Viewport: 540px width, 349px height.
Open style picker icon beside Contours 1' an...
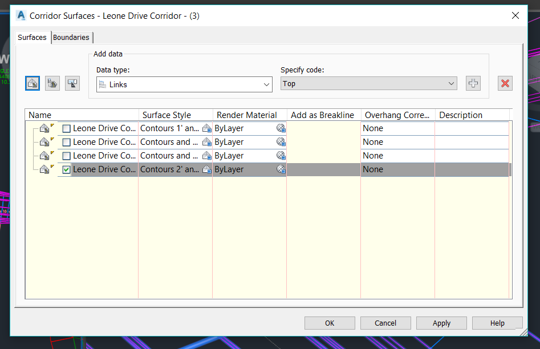(x=207, y=128)
